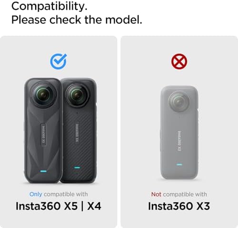Click the blue checkmark compatibility icon
This screenshot has width=238, height=228.
point(59,62)
